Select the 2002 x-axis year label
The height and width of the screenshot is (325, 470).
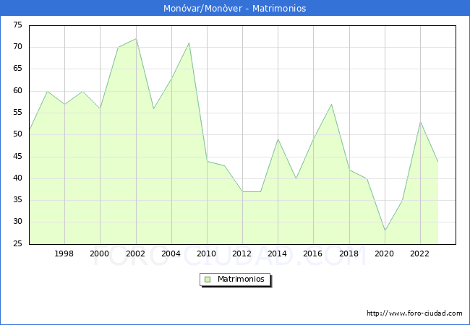tap(136, 253)
